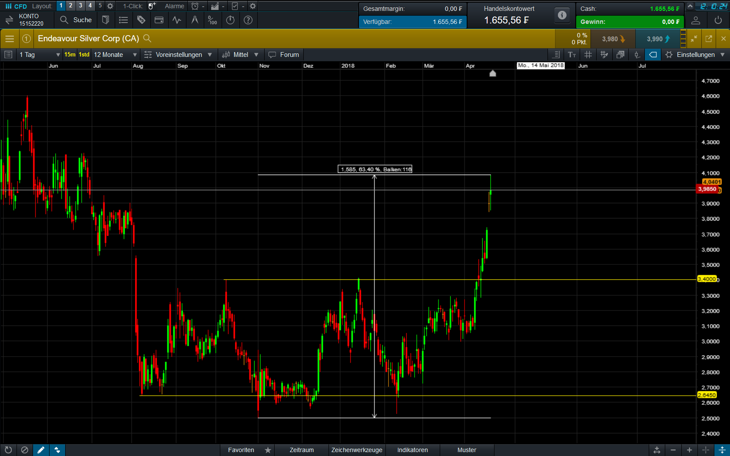Screen dimensions: 730x456
Task: Select the 1-Click trading icon
Action: (151, 6)
